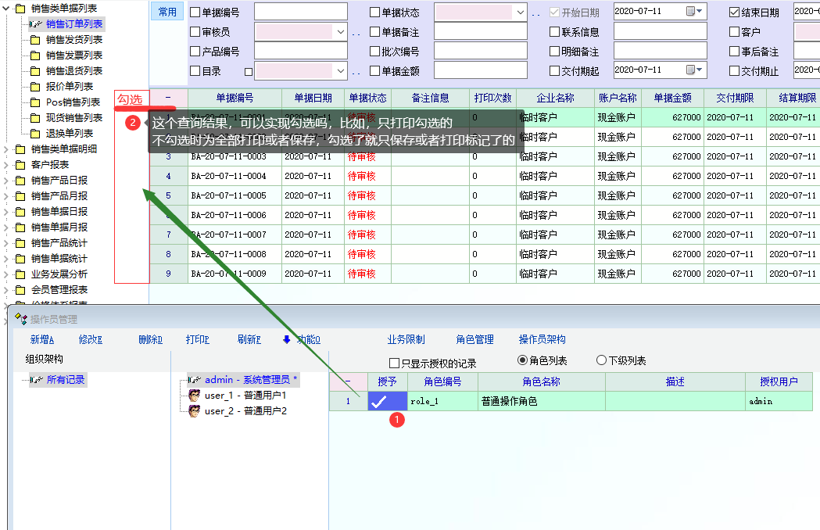Open the 销售发货列表 folder icon
The height and width of the screenshot is (530, 820).
[x=35, y=40]
